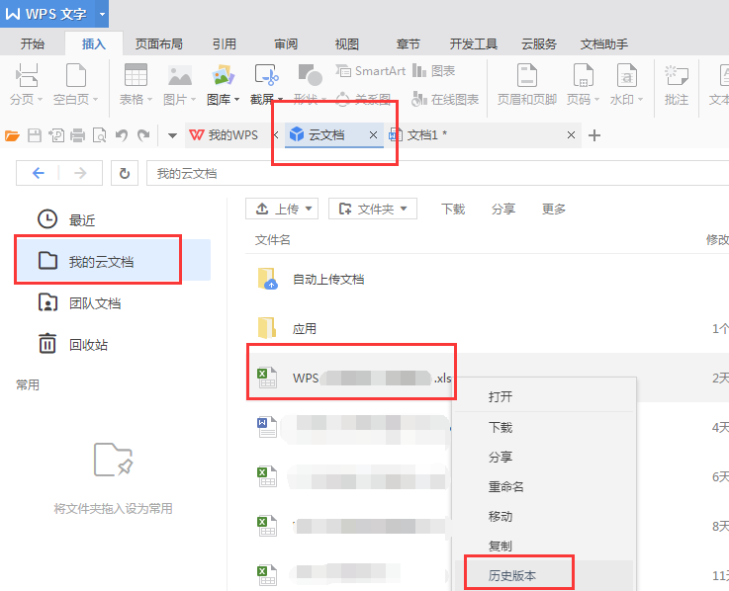Screen dimensions: 729x591
Task: Switch to the References (引用) tab
Action: click(x=225, y=44)
